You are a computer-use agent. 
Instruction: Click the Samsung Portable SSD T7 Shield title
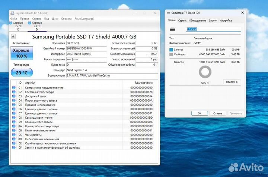click(x=84, y=37)
